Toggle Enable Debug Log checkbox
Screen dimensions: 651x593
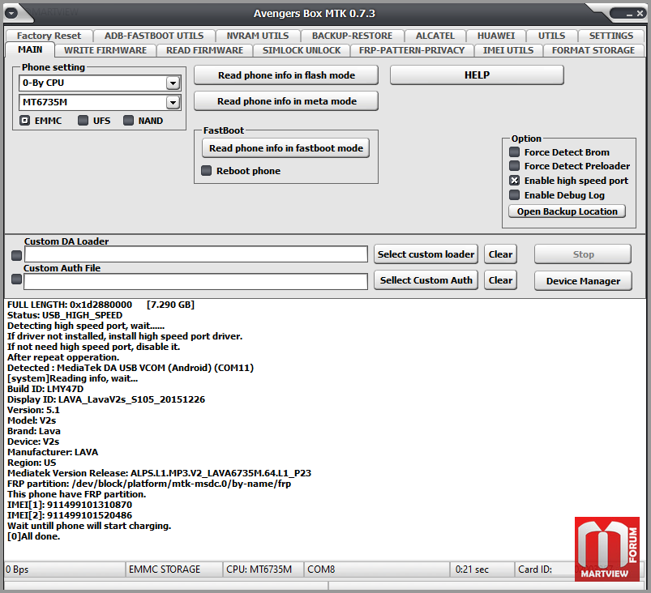(515, 195)
